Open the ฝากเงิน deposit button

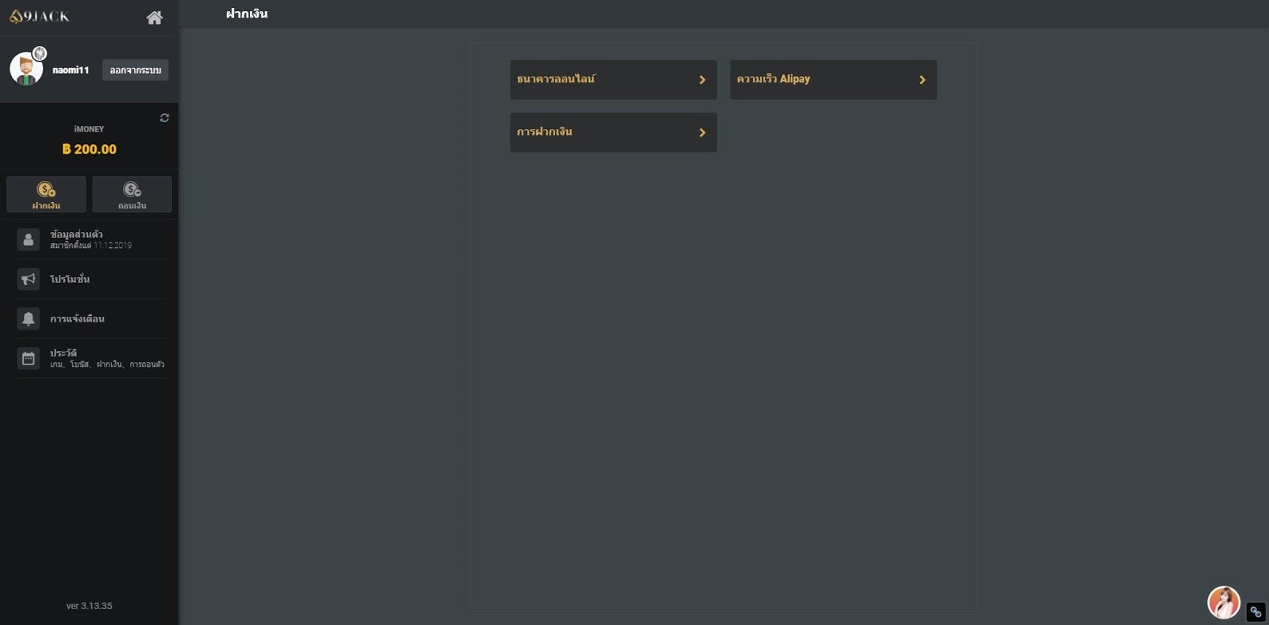click(x=46, y=194)
